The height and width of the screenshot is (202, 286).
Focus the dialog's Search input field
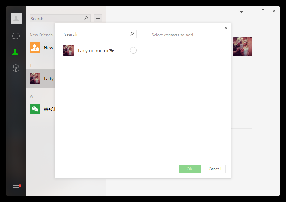click(100, 34)
